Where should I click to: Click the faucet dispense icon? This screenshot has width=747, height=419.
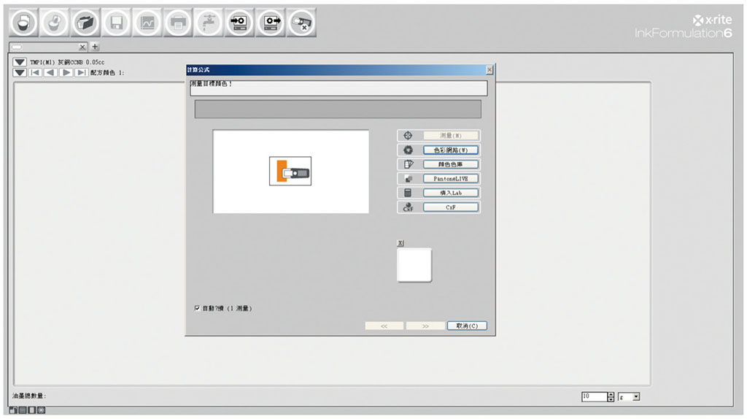[209, 23]
